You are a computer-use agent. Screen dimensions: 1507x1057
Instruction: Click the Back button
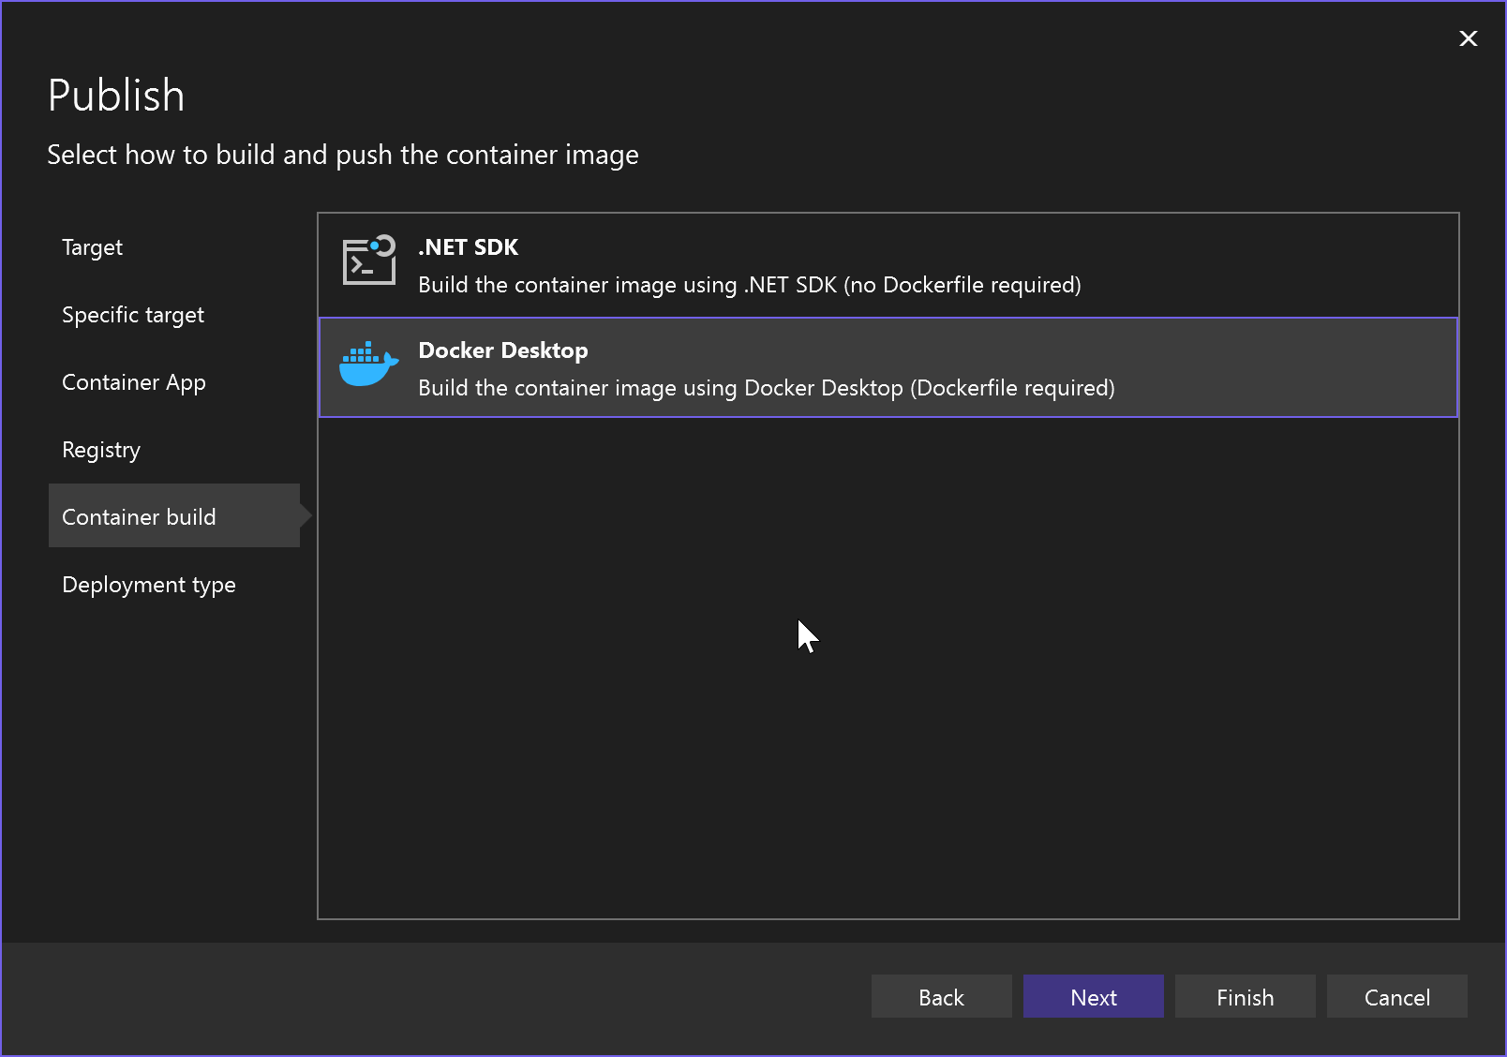[941, 996]
